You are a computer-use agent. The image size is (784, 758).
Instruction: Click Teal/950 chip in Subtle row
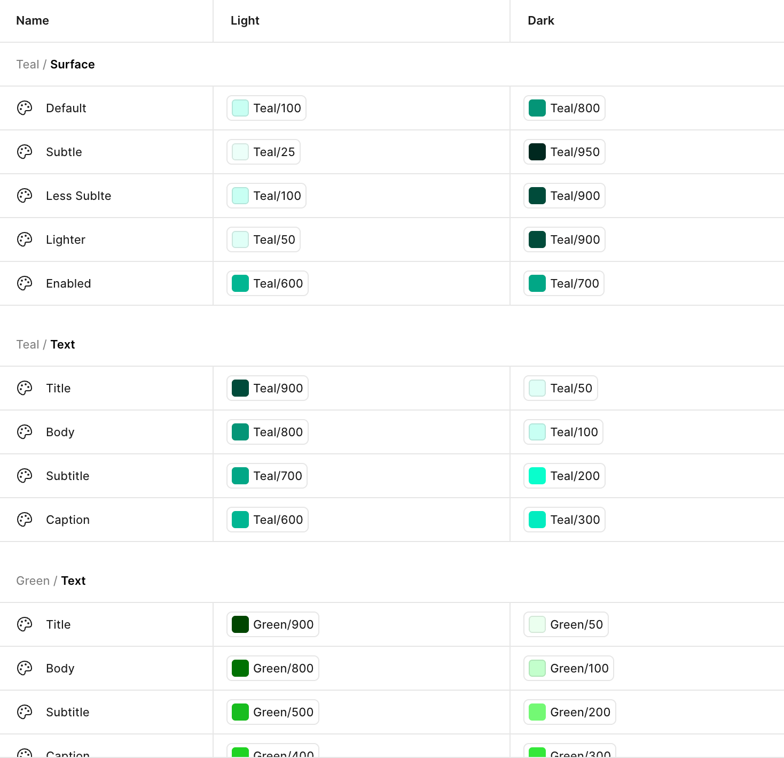coord(565,152)
